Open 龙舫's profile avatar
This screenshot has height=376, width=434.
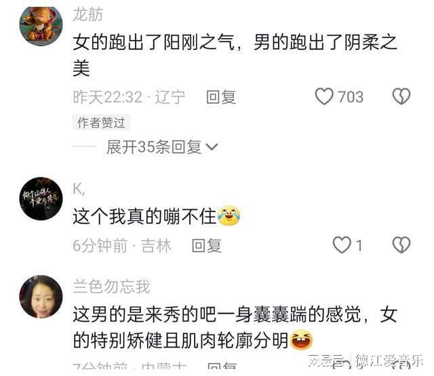41,26
